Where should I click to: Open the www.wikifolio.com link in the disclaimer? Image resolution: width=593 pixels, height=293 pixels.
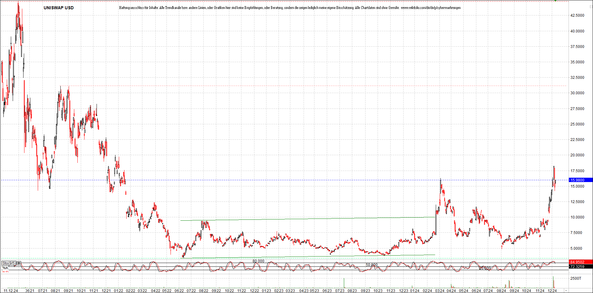coord(431,8)
